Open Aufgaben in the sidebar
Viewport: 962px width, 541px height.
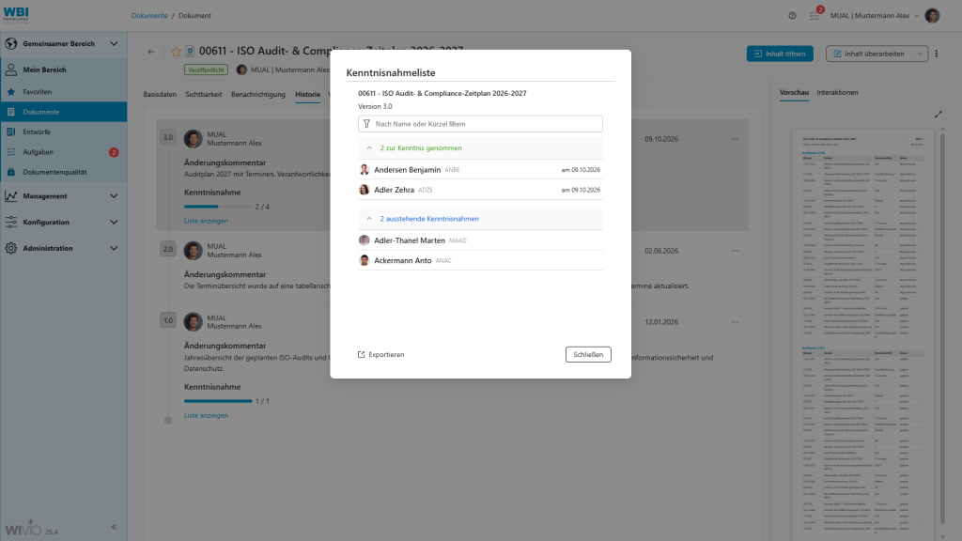64,152
